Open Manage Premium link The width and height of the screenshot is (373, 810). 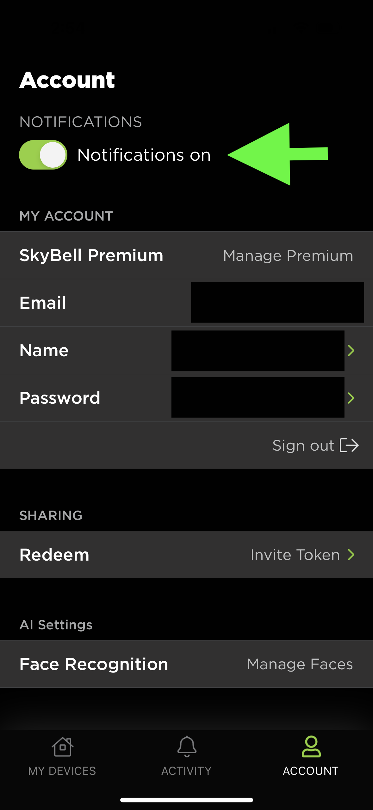coord(288,255)
